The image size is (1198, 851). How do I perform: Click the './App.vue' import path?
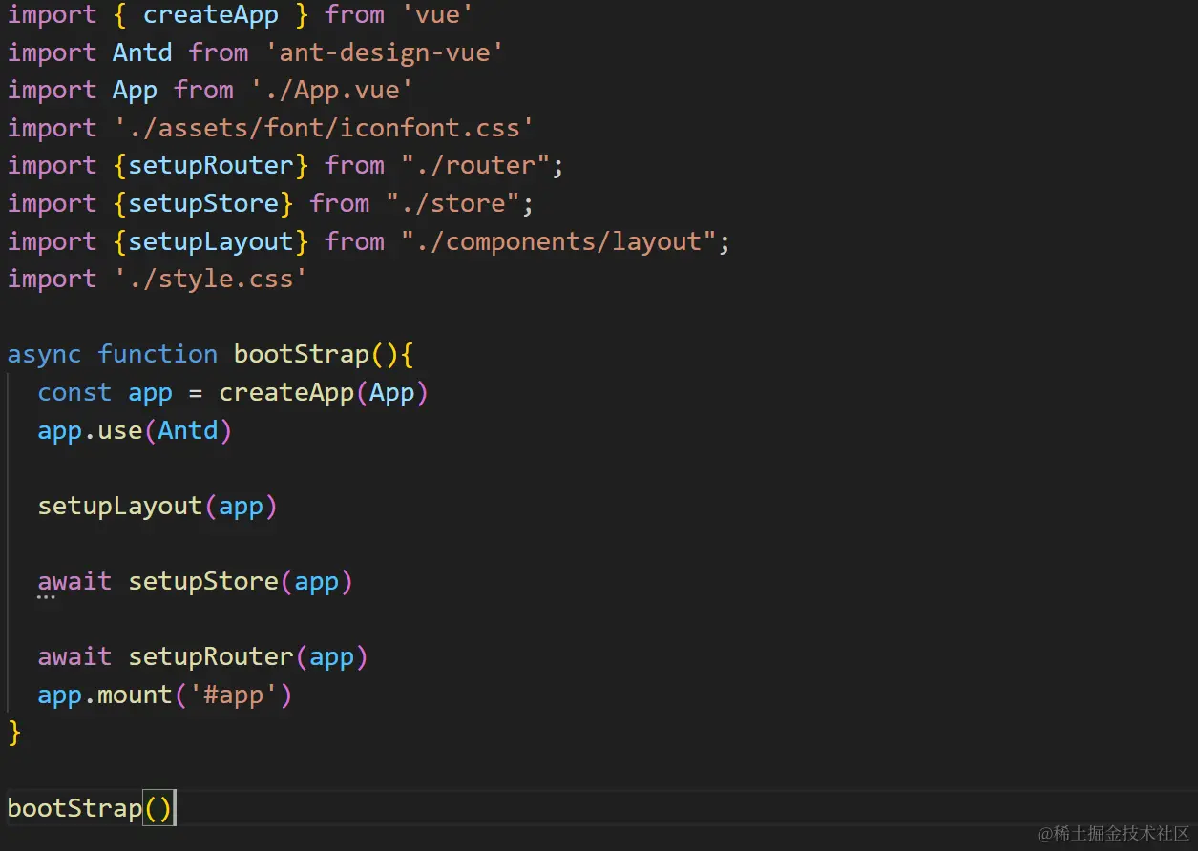point(332,91)
